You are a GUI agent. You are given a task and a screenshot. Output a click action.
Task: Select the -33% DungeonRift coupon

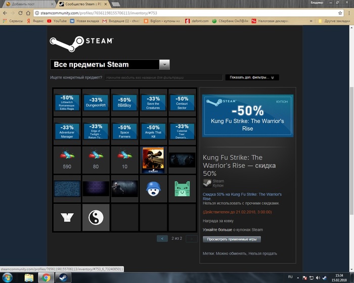pos(96,103)
